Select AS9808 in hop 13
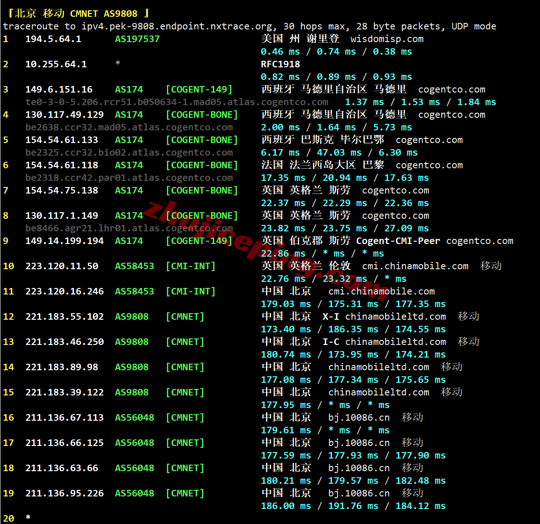 click(x=132, y=342)
